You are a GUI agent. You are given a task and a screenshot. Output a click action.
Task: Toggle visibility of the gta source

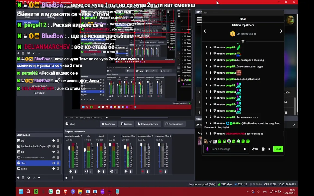pyautogui.click(x=54, y=141)
